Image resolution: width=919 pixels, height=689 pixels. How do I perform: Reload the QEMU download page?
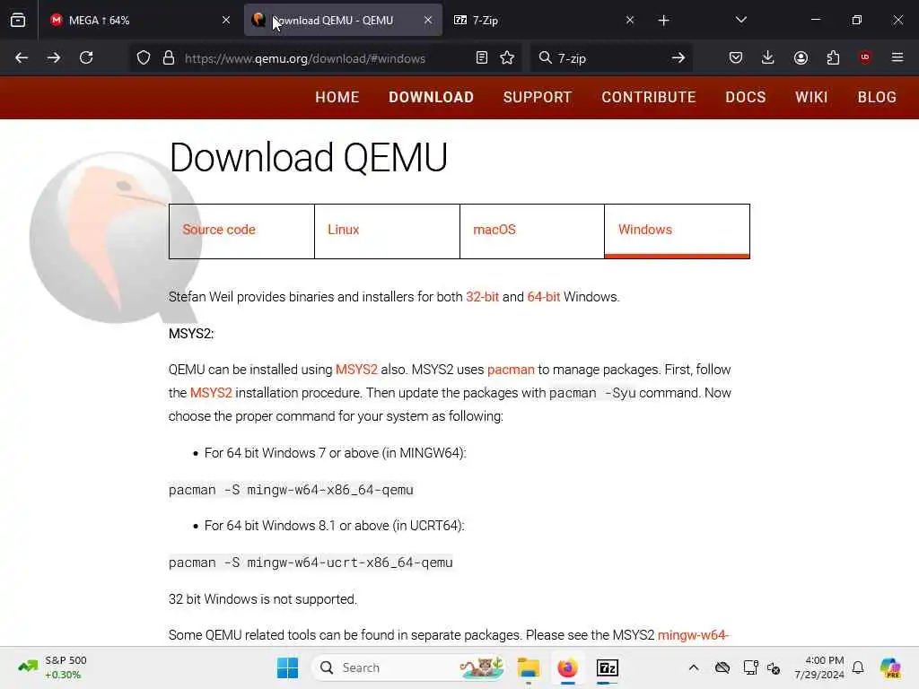[86, 57]
